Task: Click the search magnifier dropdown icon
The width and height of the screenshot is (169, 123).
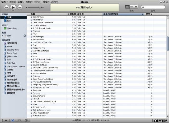Action: pyautogui.click(x=143, y=7)
